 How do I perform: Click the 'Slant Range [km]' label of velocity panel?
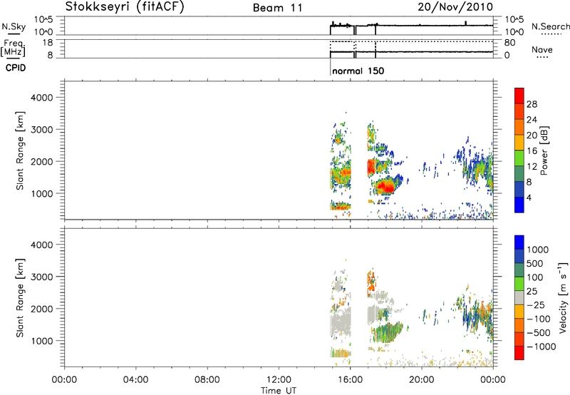[x=20, y=298]
